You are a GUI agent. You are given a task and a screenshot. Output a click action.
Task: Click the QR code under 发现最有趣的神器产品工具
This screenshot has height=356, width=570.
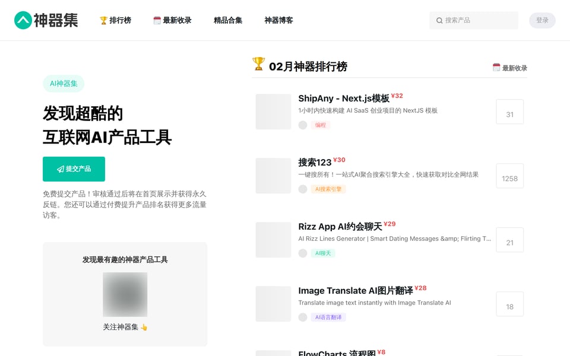(x=125, y=295)
